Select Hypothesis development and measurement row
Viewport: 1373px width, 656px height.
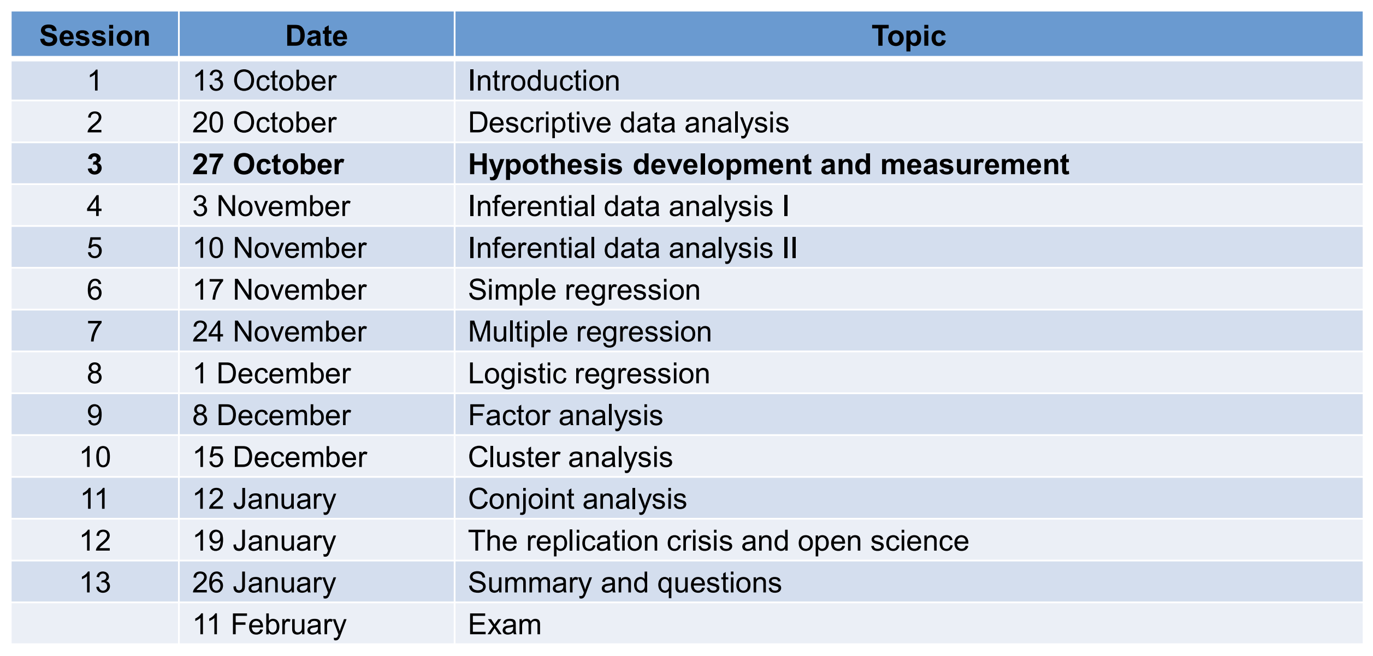coord(768,164)
